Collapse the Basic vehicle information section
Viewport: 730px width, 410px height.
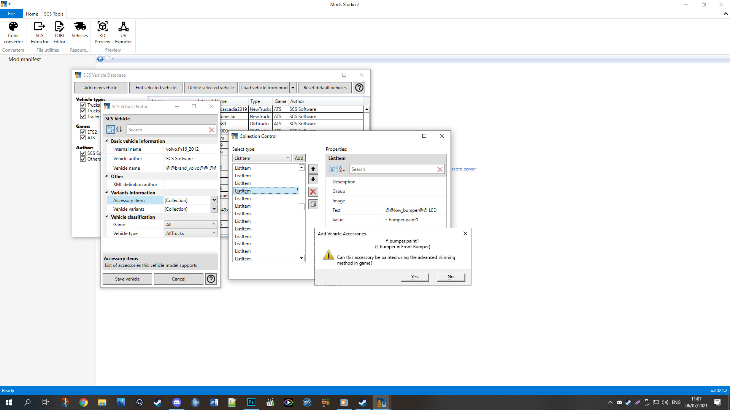point(107,140)
